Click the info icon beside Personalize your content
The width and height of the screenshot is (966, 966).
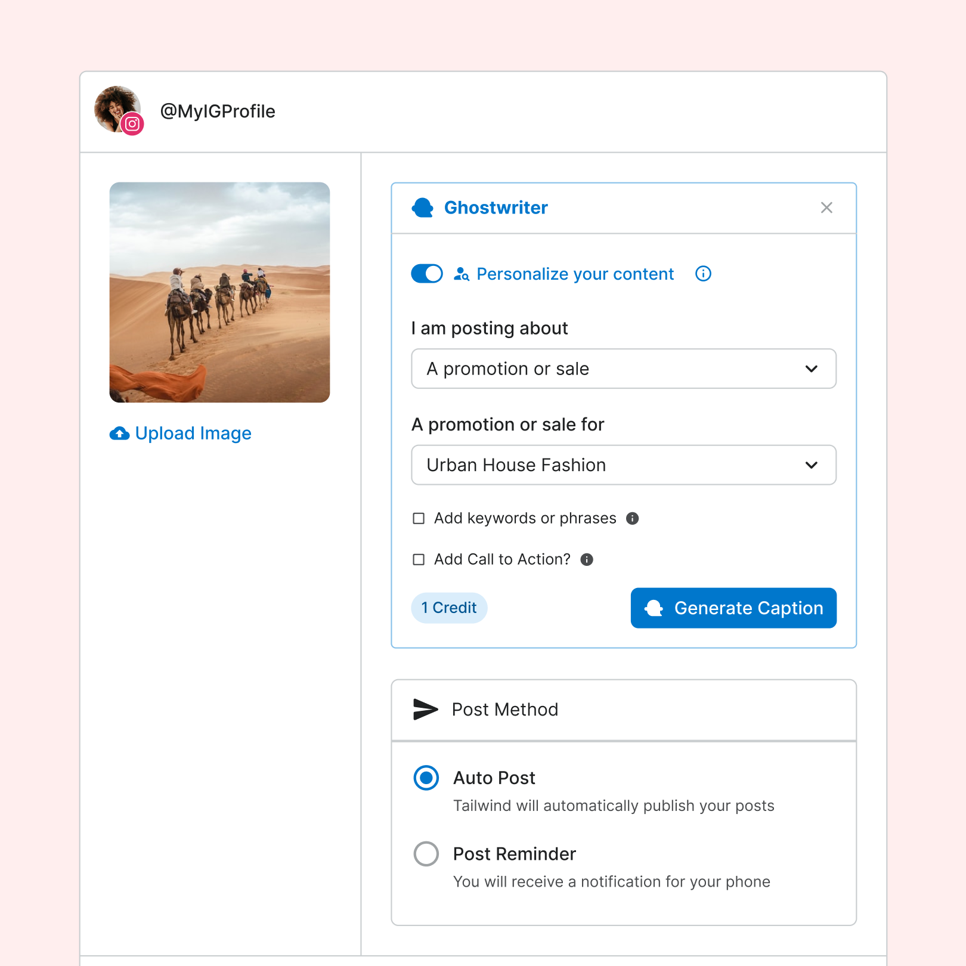(704, 274)
